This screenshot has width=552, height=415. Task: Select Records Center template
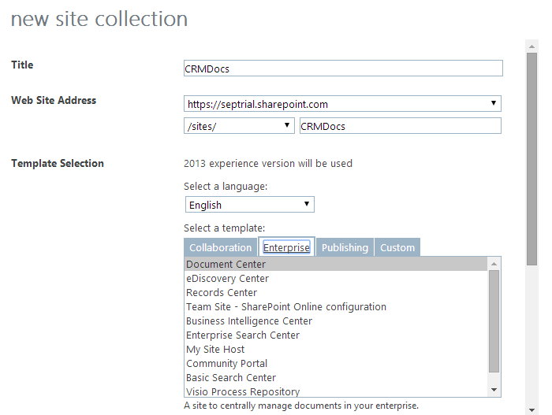222,293
